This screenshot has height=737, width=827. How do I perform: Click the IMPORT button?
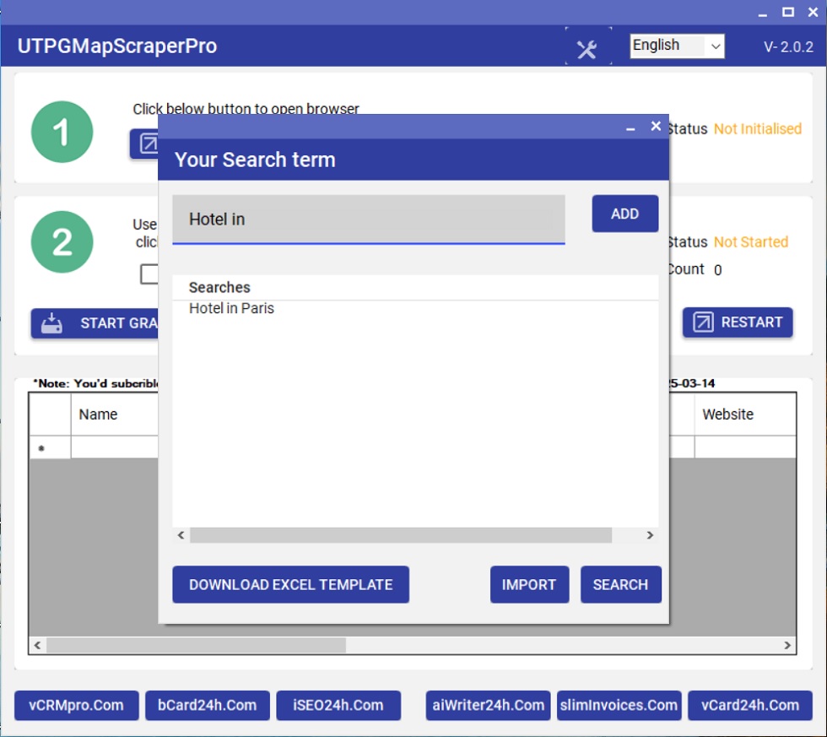tap(529, 584)
